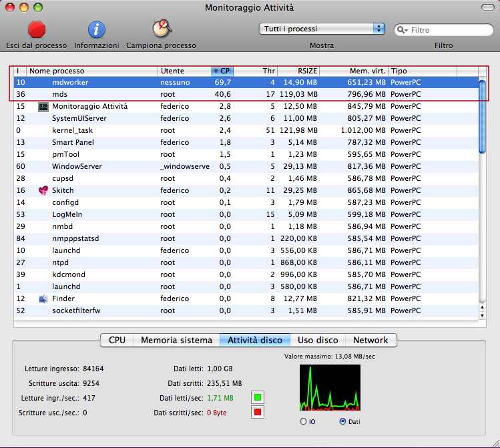The width and height of the screenshot is (500, 448).
Task: Sort by Tipo column header
Action: point(423,71)
